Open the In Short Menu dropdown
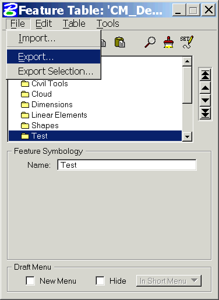Viewport: 219px width, 300px height. point(169,281)
